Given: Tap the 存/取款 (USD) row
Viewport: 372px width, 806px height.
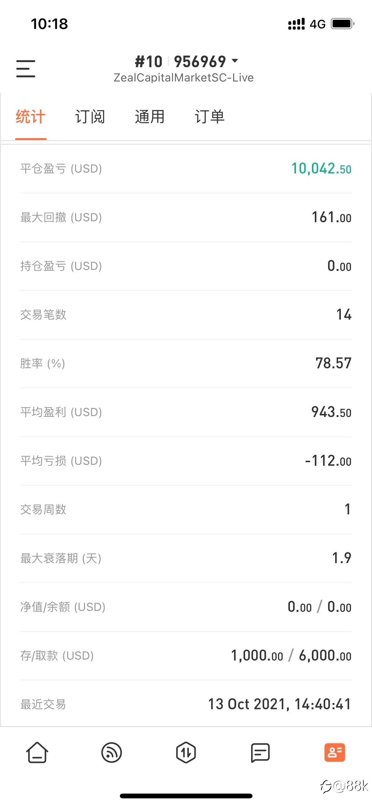Looking at the screenshot, I should tap(186, 656).
